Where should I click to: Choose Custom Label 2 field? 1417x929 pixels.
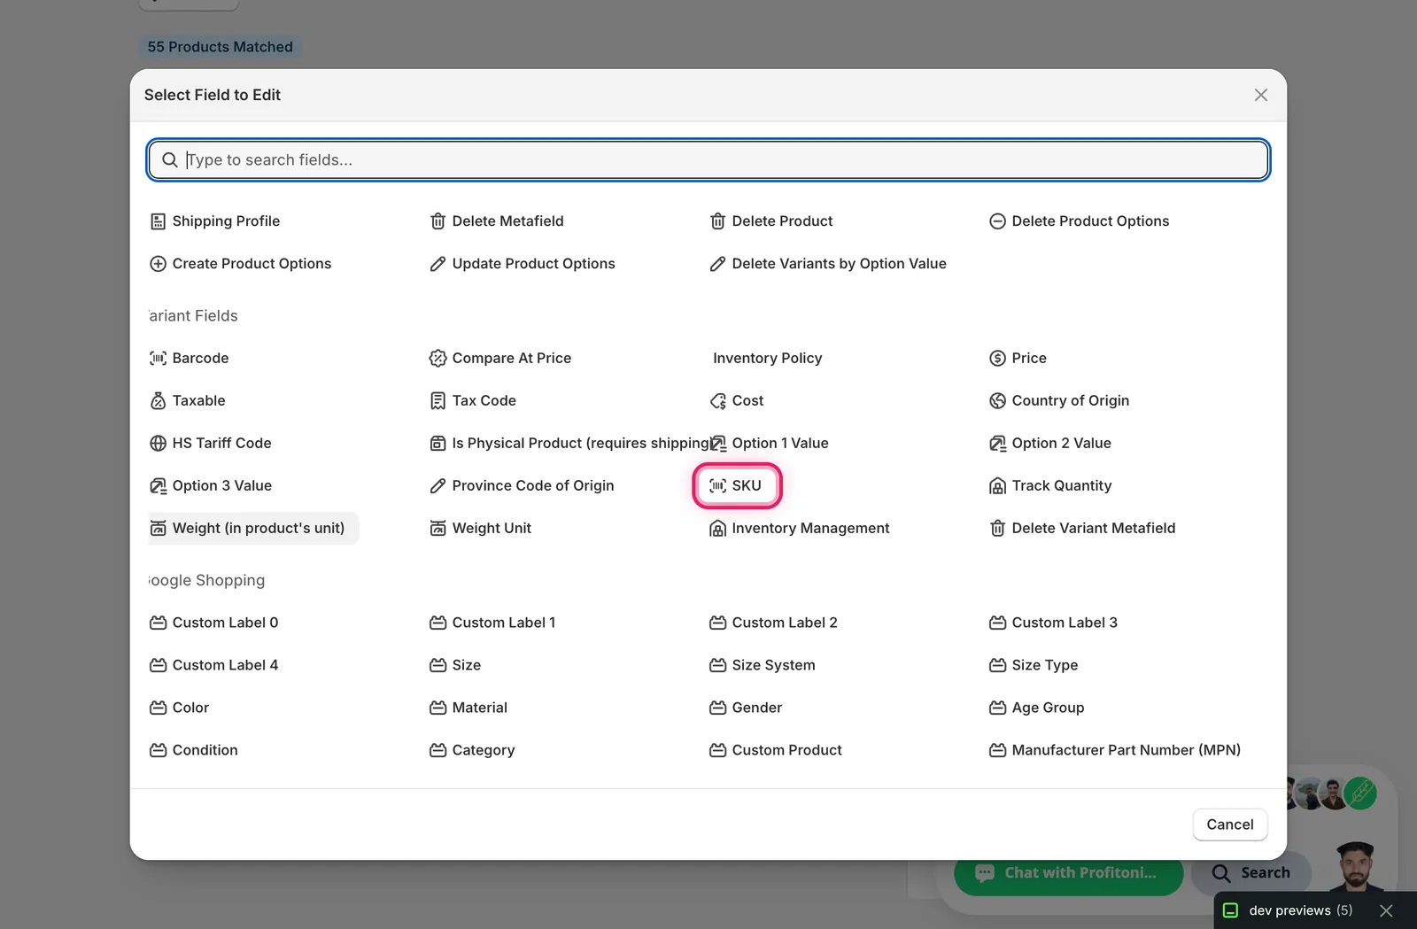773,623
